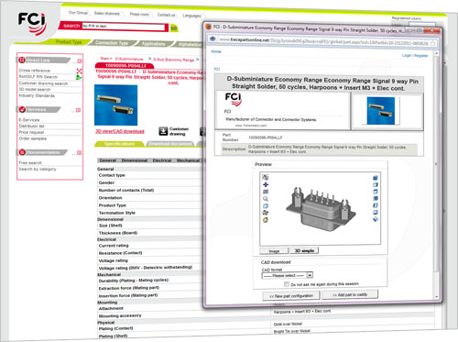Viewport: 458px width, 342px height.
Task: Click the search by P/N or text field
Action: coord(124,27)
